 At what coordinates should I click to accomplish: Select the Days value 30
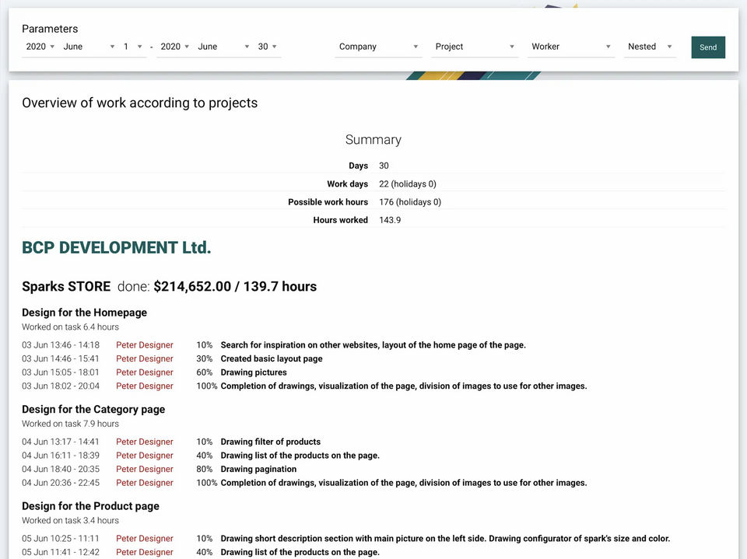click(384, 166)
